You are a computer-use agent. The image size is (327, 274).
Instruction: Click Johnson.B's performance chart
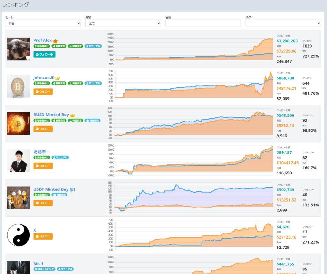click(190, 86)
